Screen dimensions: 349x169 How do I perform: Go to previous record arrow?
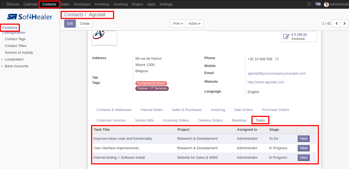point(336,24)
